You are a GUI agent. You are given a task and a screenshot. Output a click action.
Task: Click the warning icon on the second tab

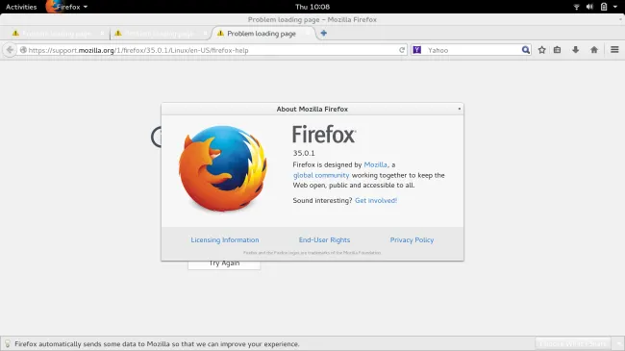pyautogui.click(x=118, y=33)
